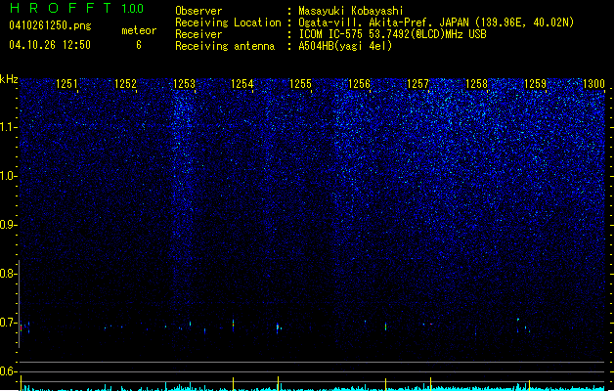Click the date stamp 04.10.26 12:50
Viewport: 615px width, 391px height.
point(50,45)
